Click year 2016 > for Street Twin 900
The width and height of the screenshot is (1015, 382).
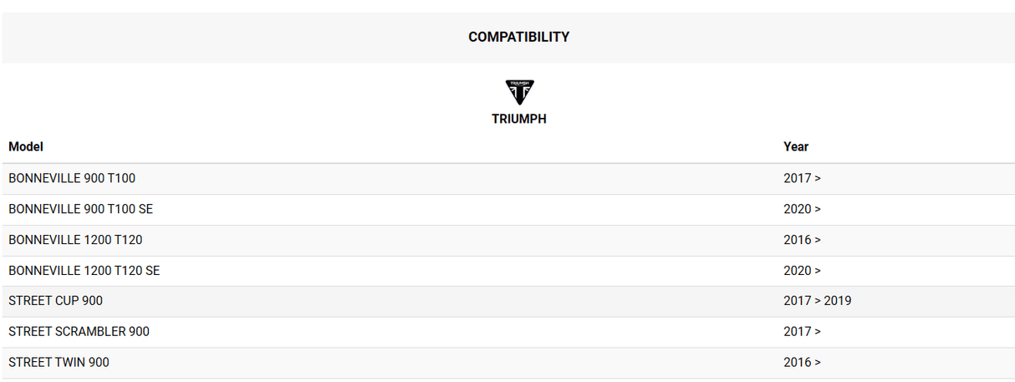(x=802, y=362)
